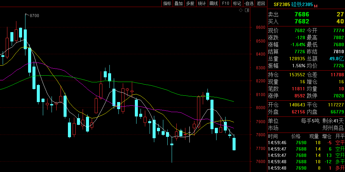
Task: Click the 硅铁2305 contract name
Action: [302, 4]
